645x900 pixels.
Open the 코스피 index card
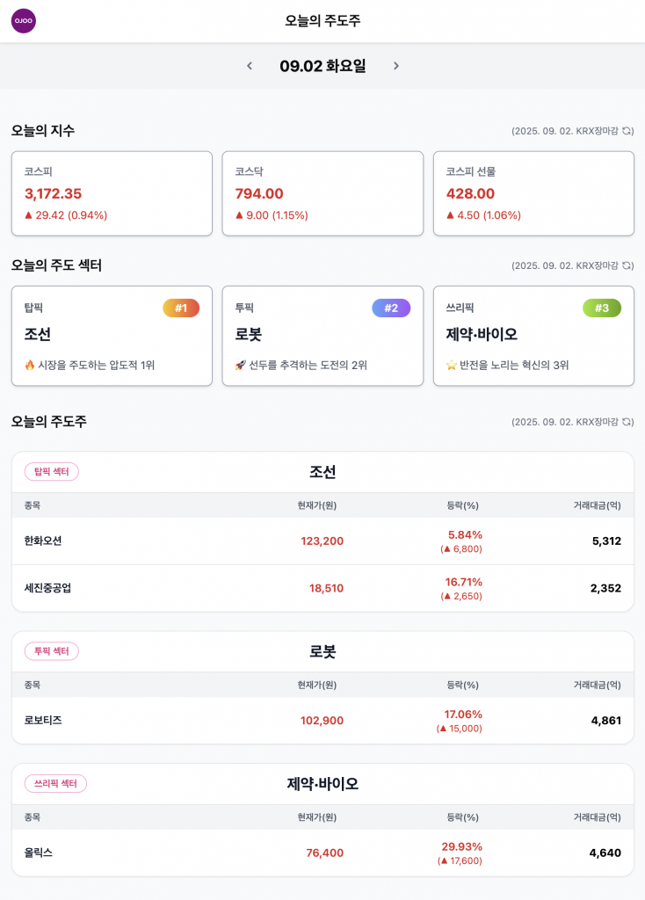(112, 193)
